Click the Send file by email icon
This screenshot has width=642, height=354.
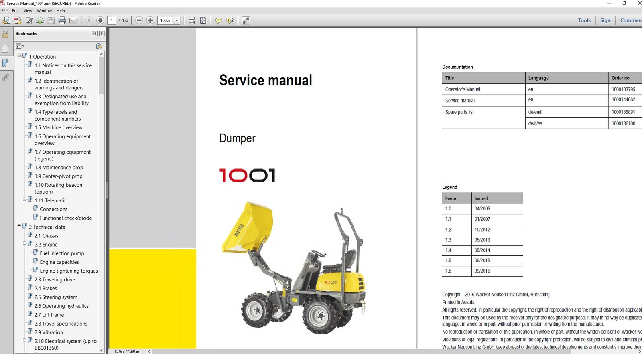pos(73,20)
